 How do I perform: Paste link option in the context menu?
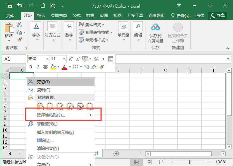[90, 107]
